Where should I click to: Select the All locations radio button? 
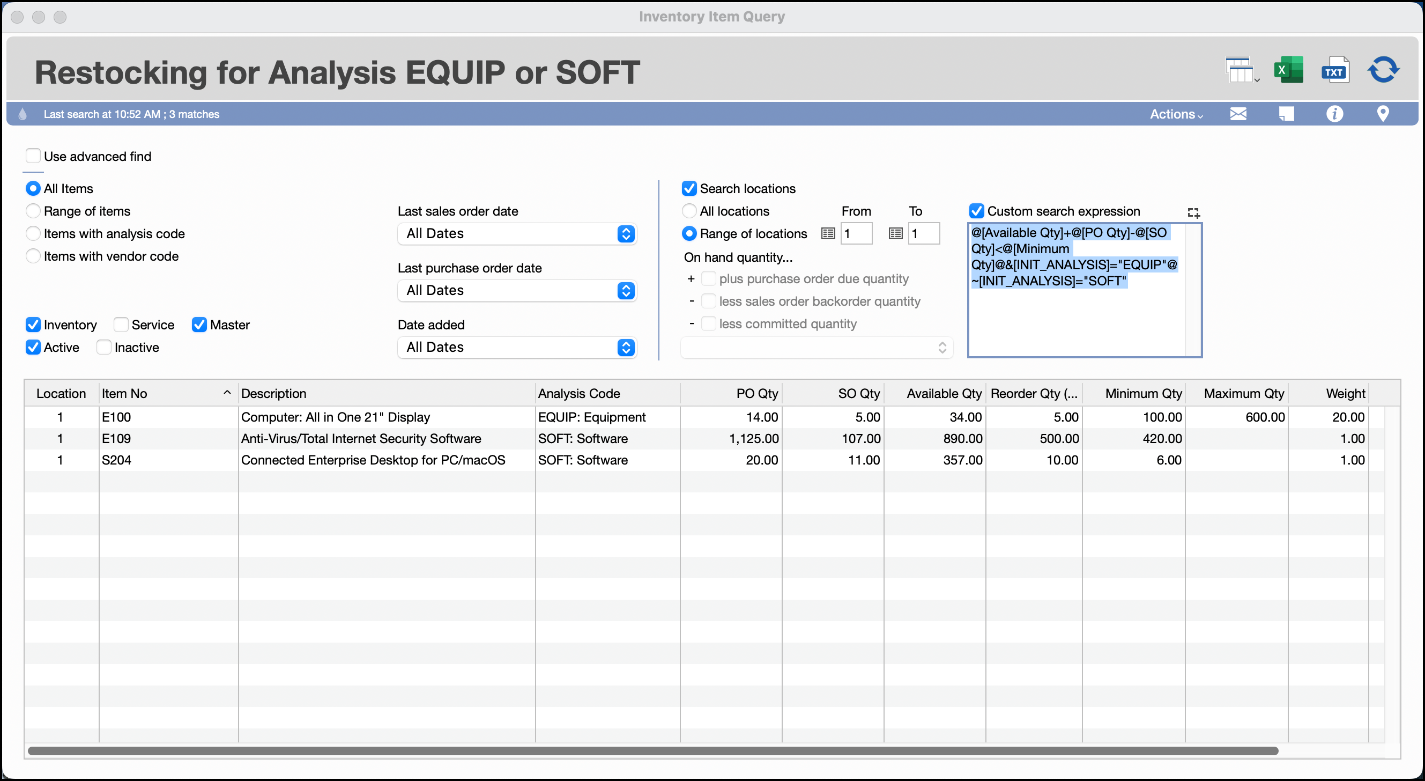point(689,211)
